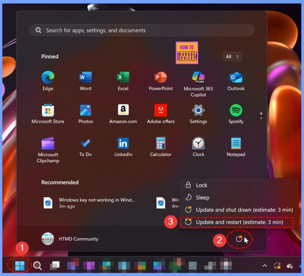Open the Edge browser app
Viewport: 304px width, 276px height.
(48, 81)
